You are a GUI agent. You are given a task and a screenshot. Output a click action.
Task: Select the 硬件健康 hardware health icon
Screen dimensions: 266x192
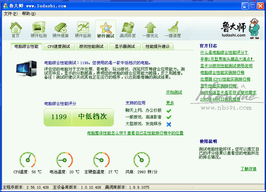[x=60, y=29]
